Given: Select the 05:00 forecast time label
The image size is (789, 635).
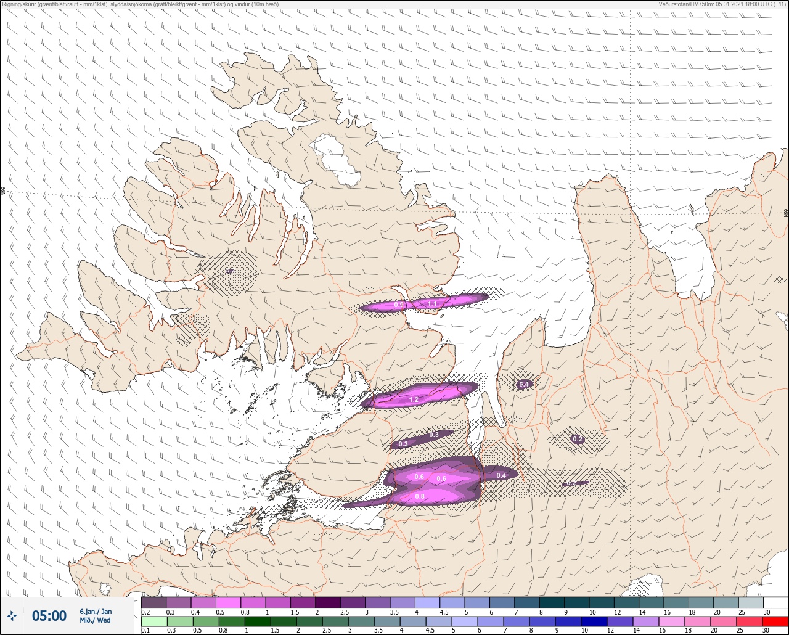Looking at the screenshot, I should point(49,616).
